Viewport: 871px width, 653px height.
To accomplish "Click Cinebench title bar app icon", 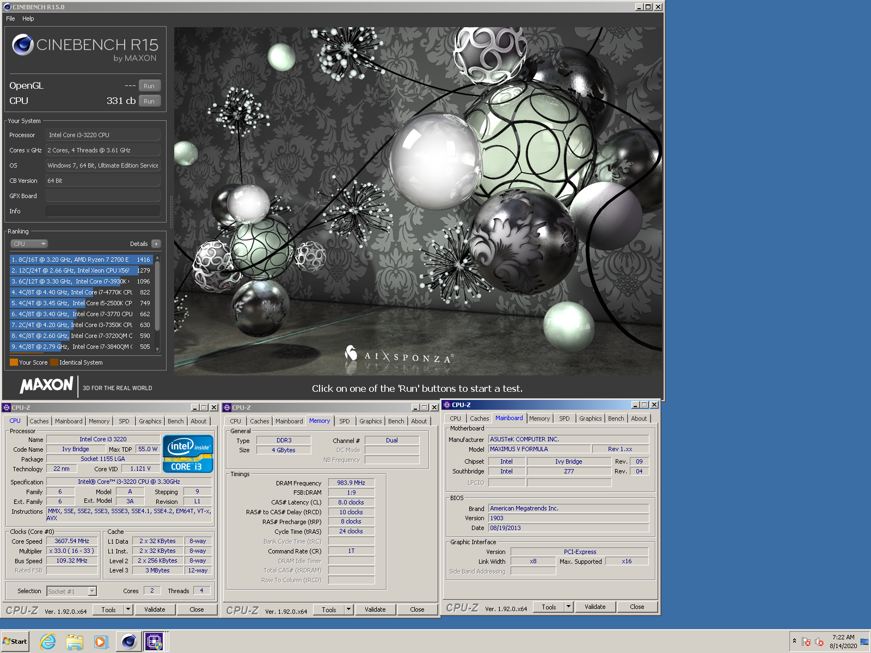I will coord(7,7).
